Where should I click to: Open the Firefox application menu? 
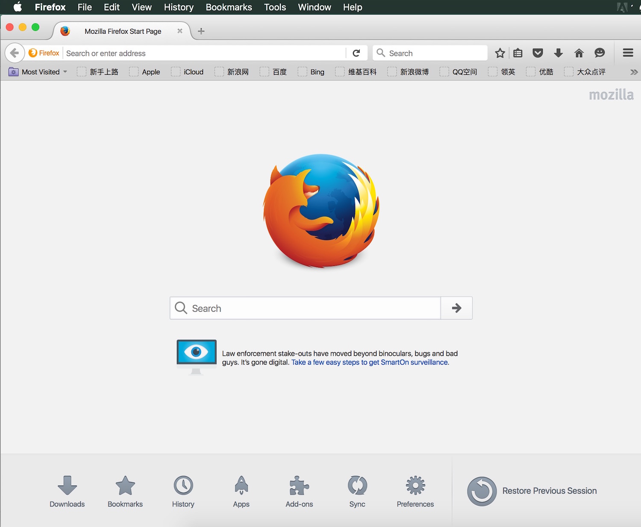click(x=50, y=7)
